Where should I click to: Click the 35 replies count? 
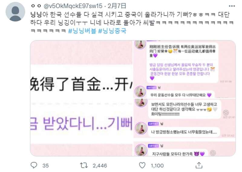(x=46, y=166)
